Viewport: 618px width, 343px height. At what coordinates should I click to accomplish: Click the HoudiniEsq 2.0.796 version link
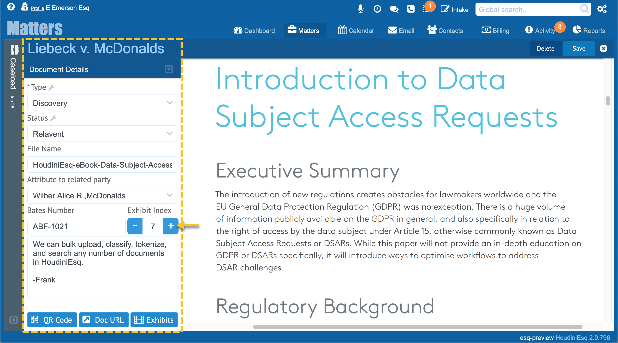pyautogui.click(x=583, y=338)
